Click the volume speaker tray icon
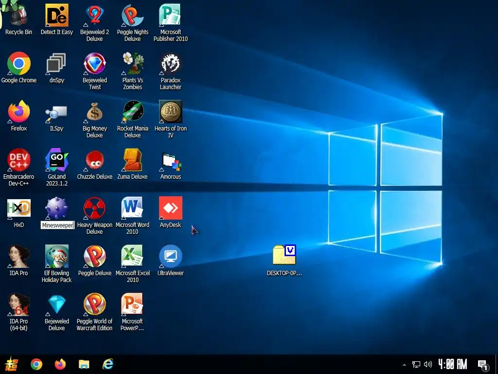 pyautogui.click(x=428, y=364)
